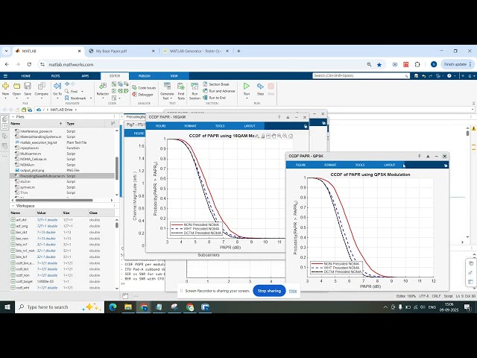Open the LAYOUT tab in CCDF PAPR - QPSK window
The image size is (477, 358).
point(389,165)
